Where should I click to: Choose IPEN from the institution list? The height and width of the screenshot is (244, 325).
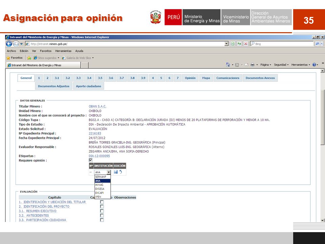103,197
